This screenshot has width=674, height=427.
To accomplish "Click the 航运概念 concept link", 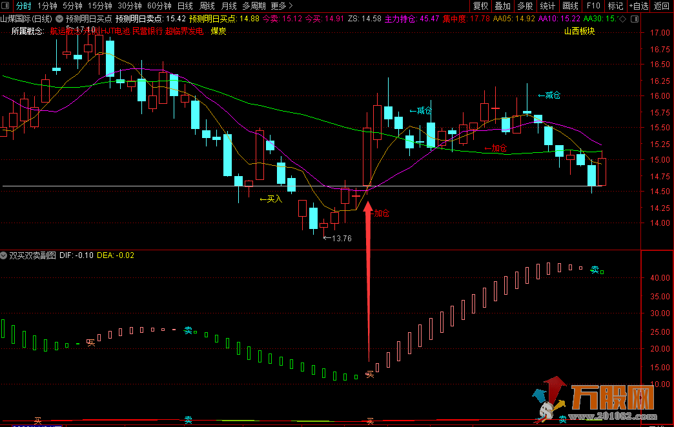I will (x=65, y=32).
